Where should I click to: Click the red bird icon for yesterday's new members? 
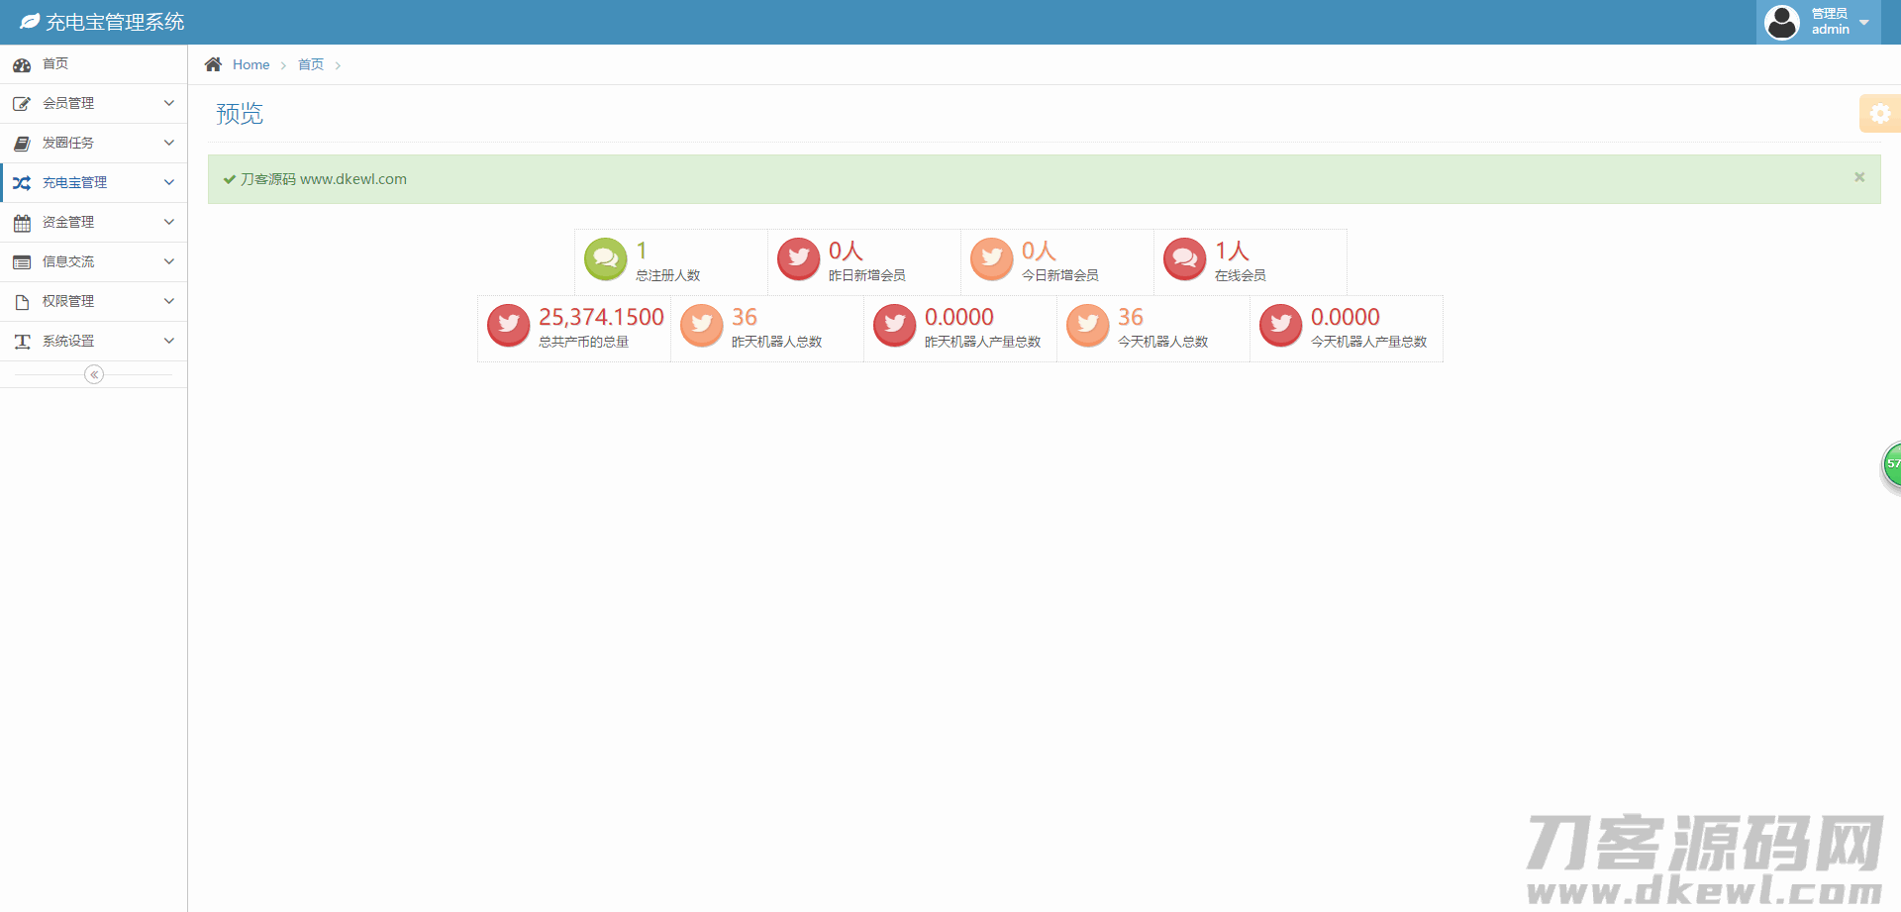(x=798, y=259)
